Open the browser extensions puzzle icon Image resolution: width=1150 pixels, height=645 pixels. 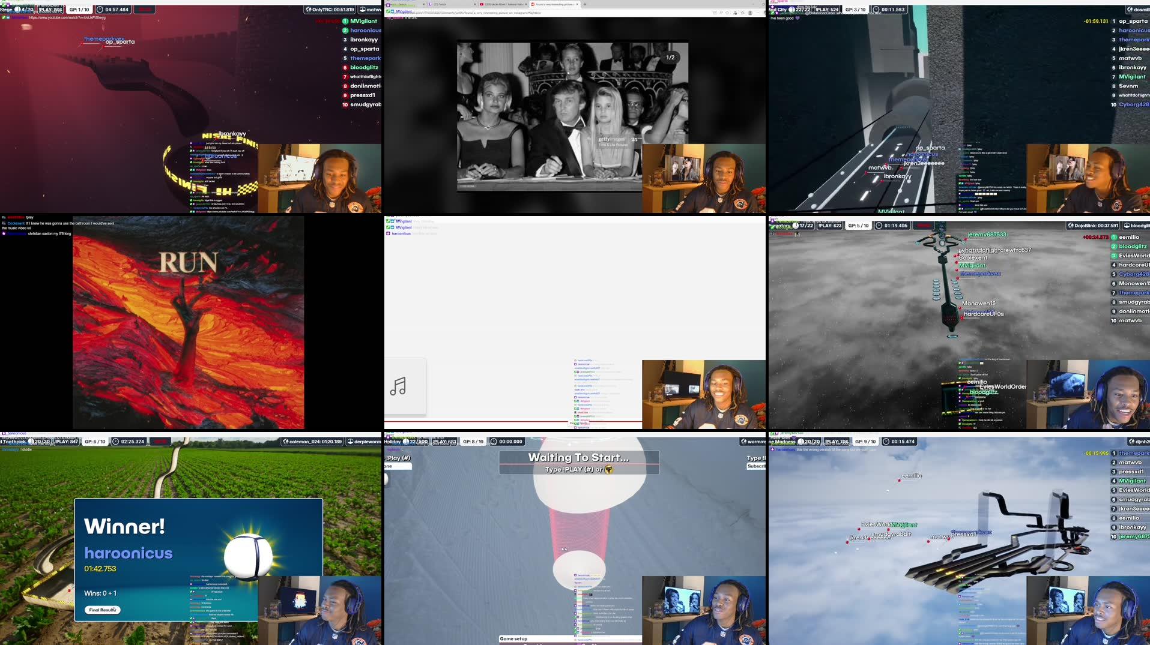click(x=736, y=13)
